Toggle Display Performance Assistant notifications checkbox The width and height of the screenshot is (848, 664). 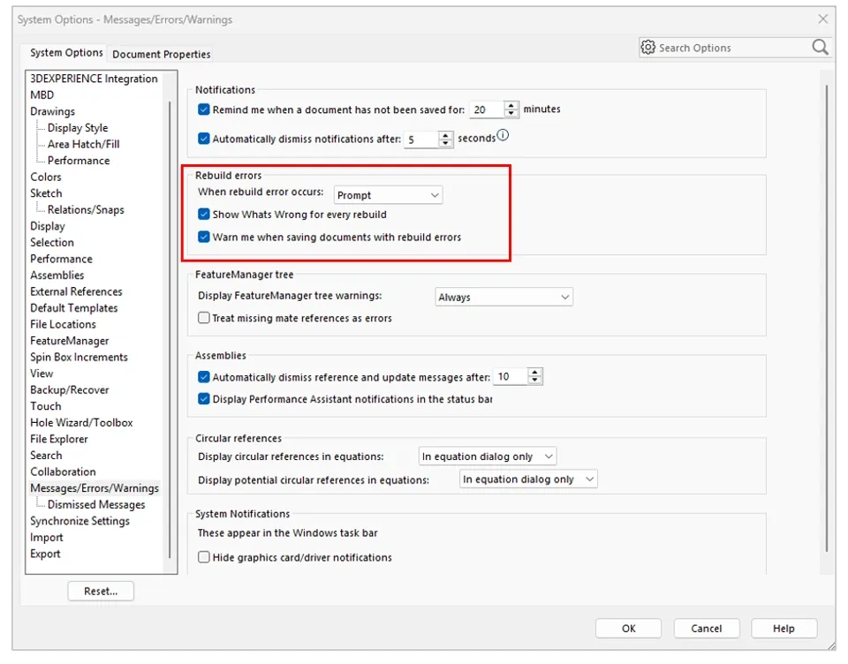203,399
